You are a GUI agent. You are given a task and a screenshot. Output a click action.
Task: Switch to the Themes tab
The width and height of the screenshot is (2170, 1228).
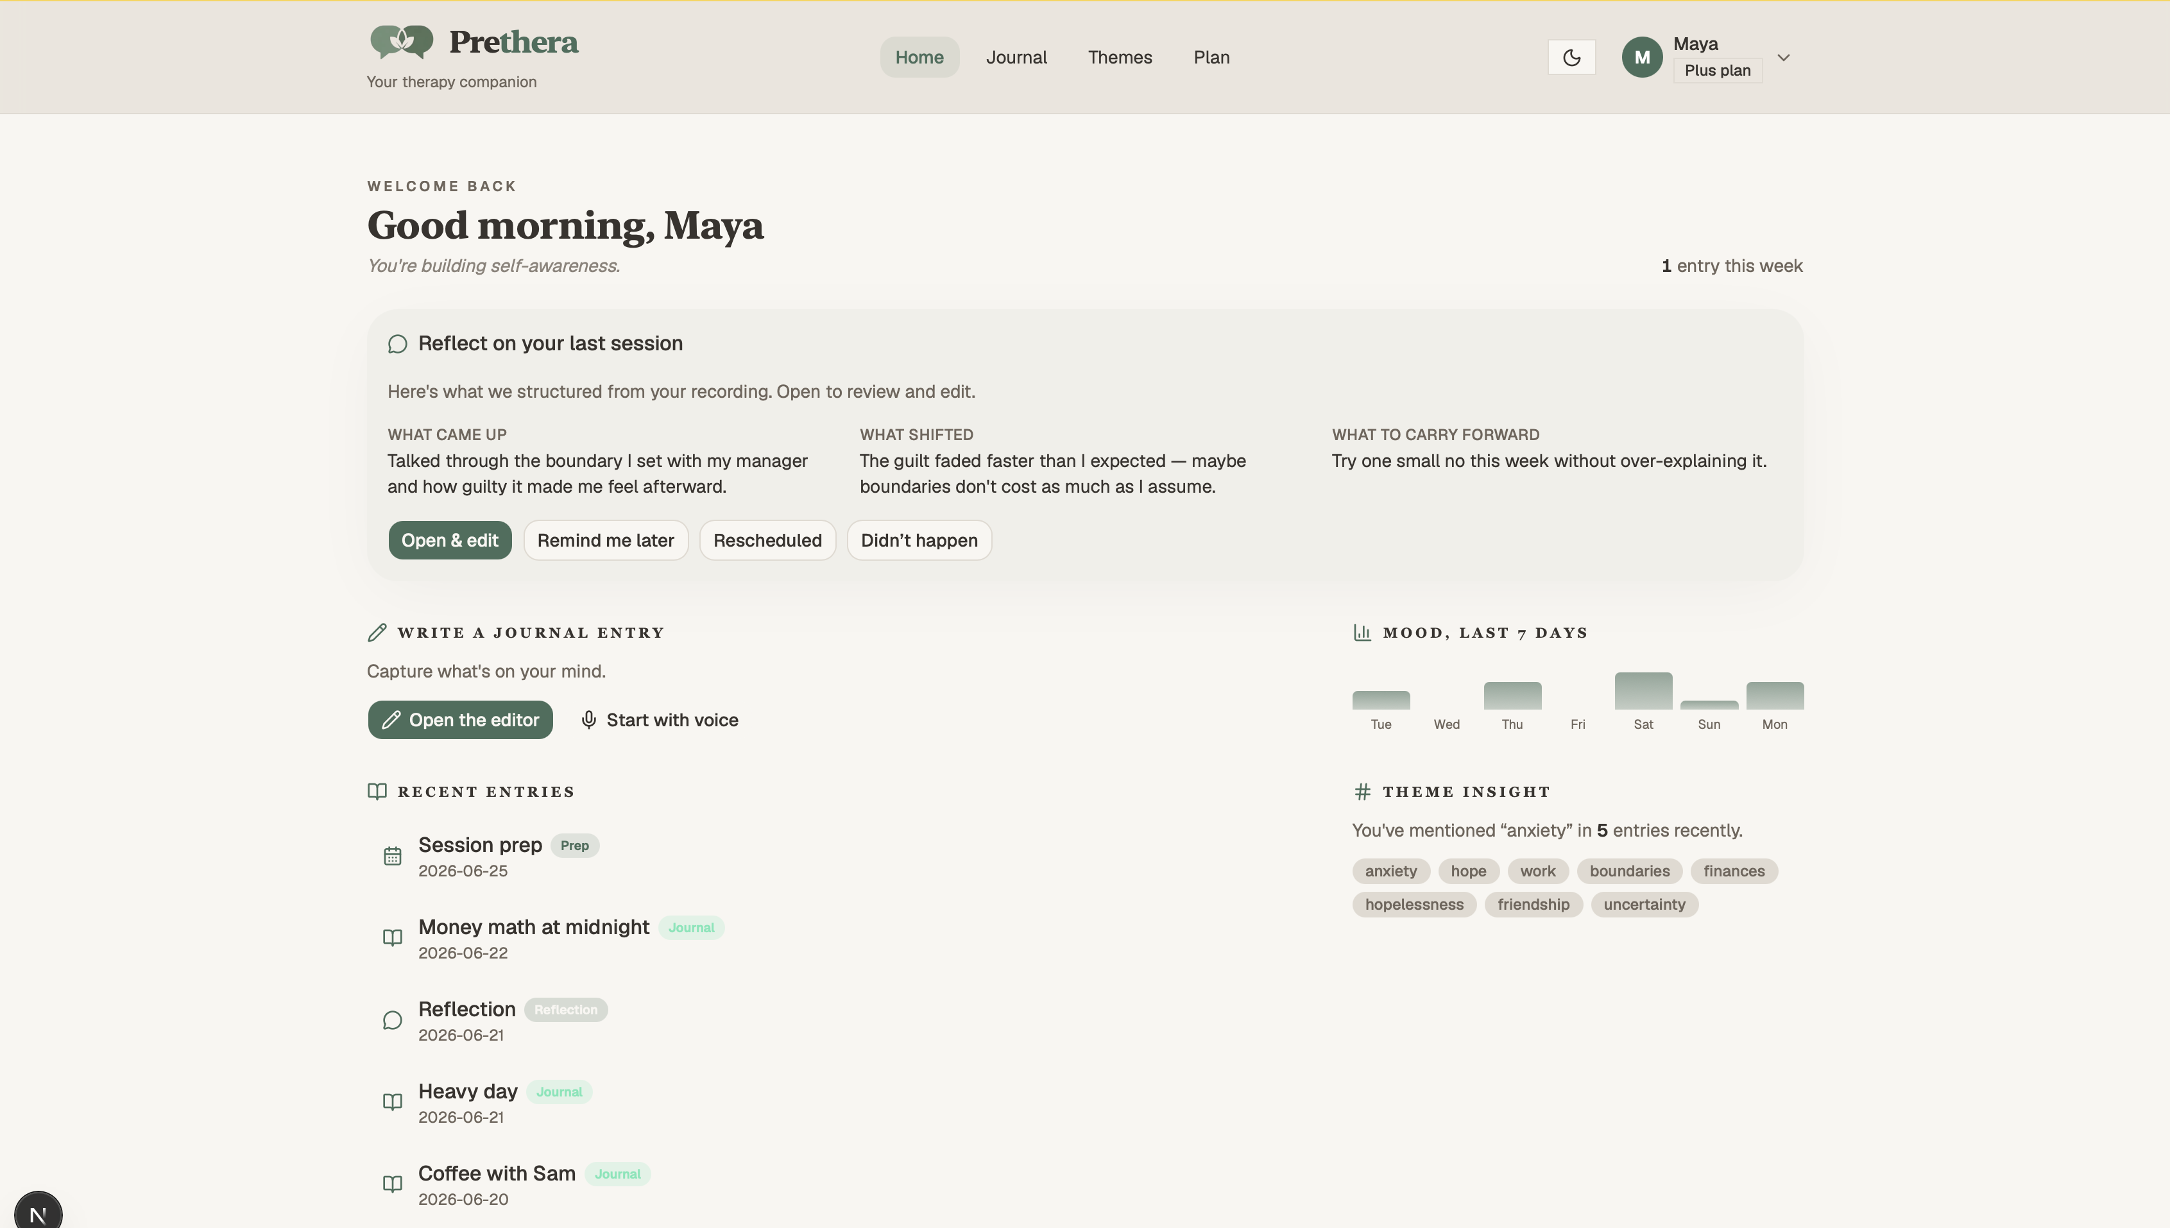[1119, 57]
